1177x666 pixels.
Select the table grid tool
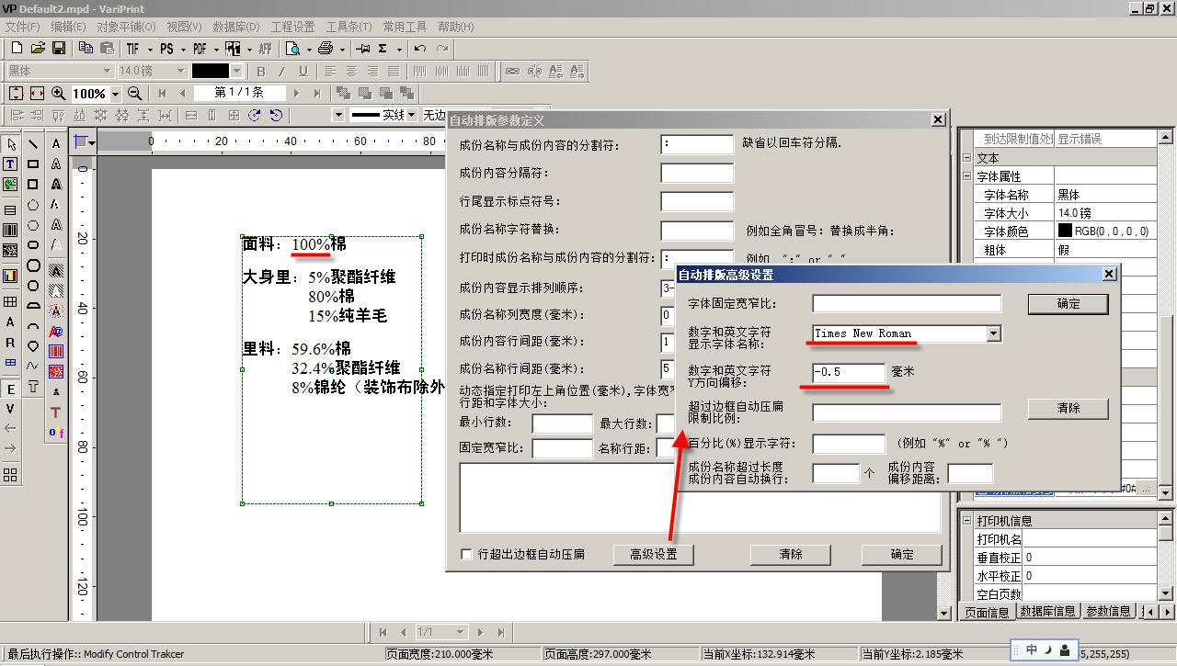(10, 301)
